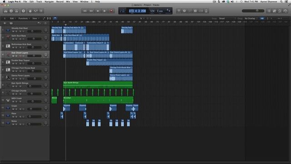Adjust Dub Chord Layers volume slider

(x=35, y=56)
